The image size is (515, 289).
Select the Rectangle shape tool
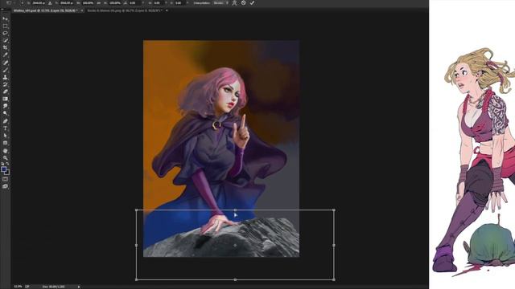(x=6, y=143)
